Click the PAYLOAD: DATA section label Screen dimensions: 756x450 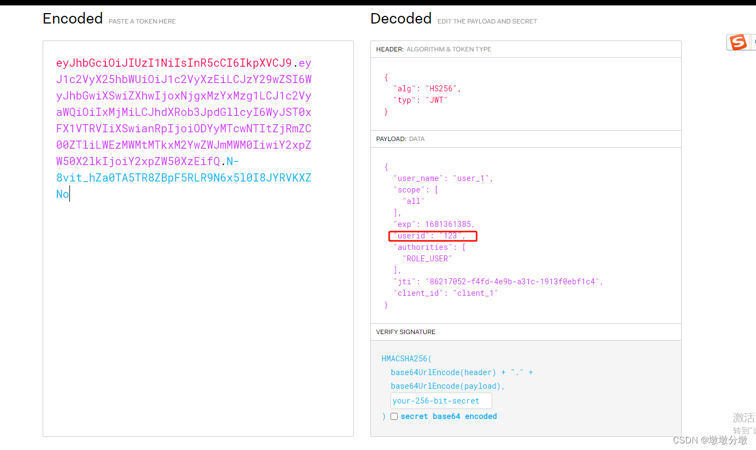(x=400, y=139)
